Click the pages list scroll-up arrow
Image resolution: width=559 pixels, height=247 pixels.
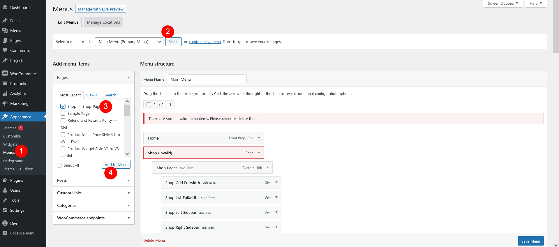tap(127, 101)
